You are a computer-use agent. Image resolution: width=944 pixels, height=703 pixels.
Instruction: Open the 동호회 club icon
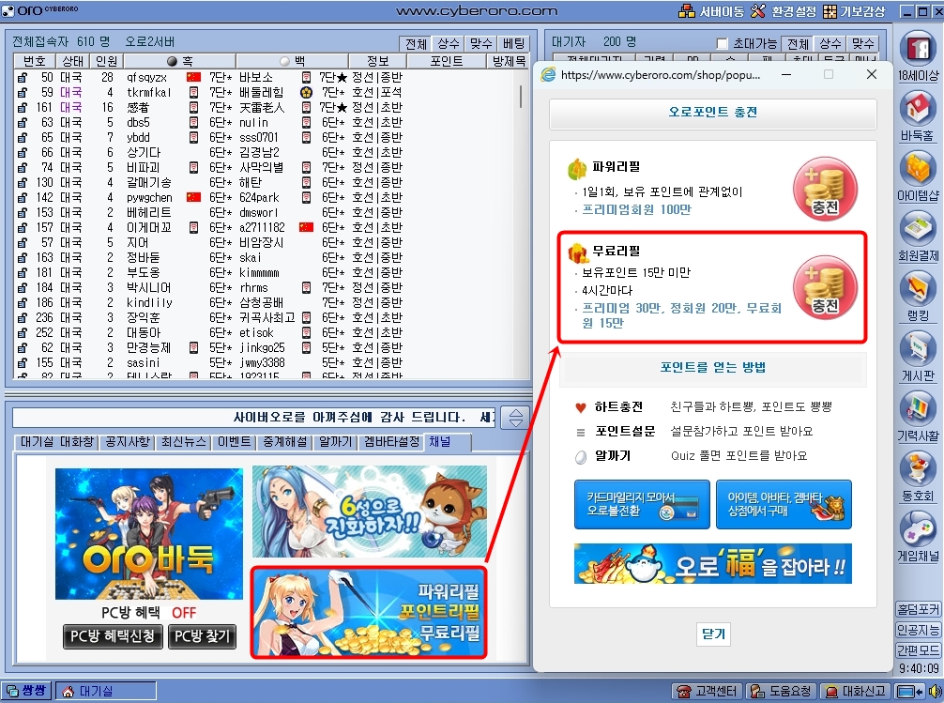(x=918, y=477)
